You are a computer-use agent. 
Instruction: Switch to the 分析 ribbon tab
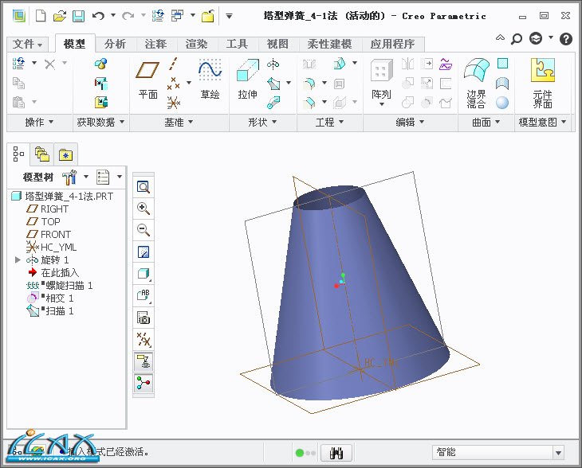tap(115, 45)
